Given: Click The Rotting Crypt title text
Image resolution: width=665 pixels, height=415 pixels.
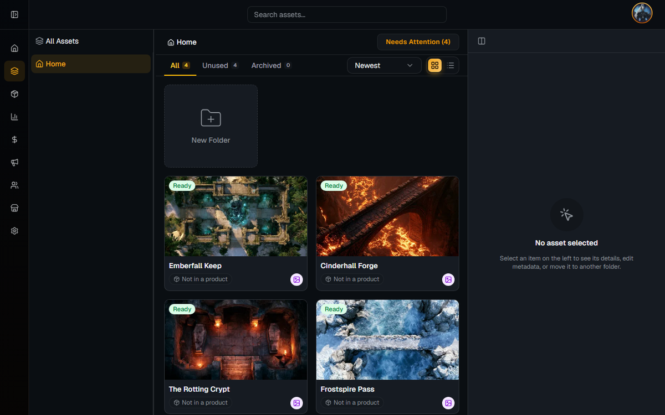Looking at the screenshot, I should click(x=199, y=389).
